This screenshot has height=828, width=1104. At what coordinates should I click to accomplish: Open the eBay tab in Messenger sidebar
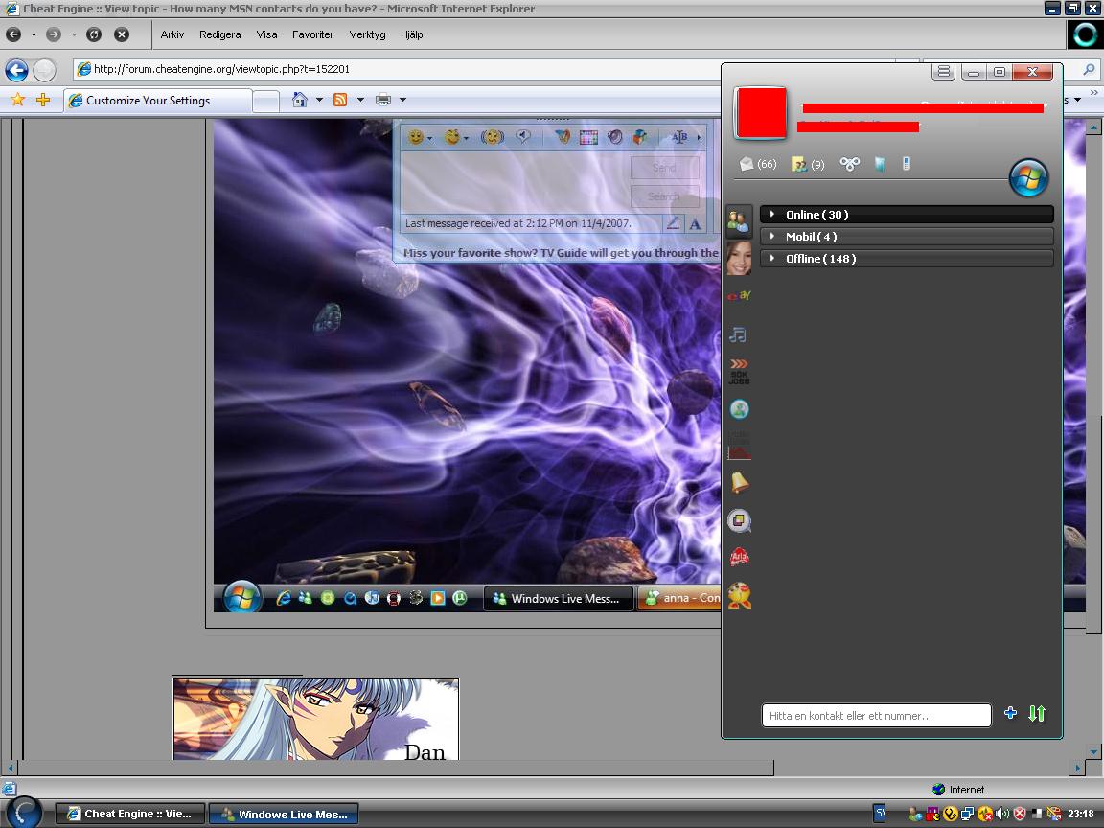pos(739,296)
